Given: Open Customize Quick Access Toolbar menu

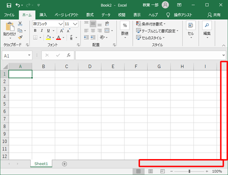Looking at the screenshot, I should (x=39, y=5).
